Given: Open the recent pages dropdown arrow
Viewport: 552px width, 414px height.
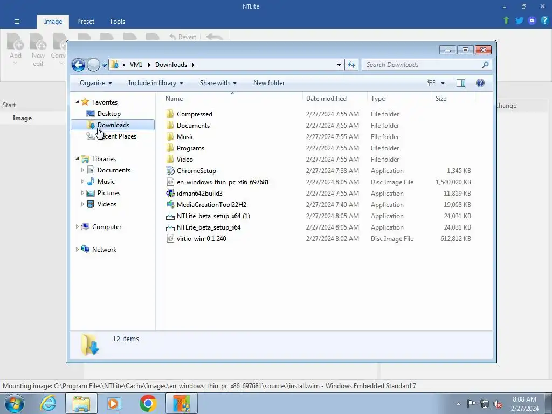Looking at the screenshot, I should 104,65.
